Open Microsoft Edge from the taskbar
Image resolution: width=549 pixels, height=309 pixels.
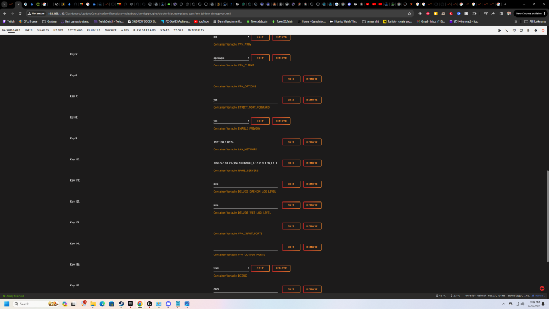tap(102, 304)
